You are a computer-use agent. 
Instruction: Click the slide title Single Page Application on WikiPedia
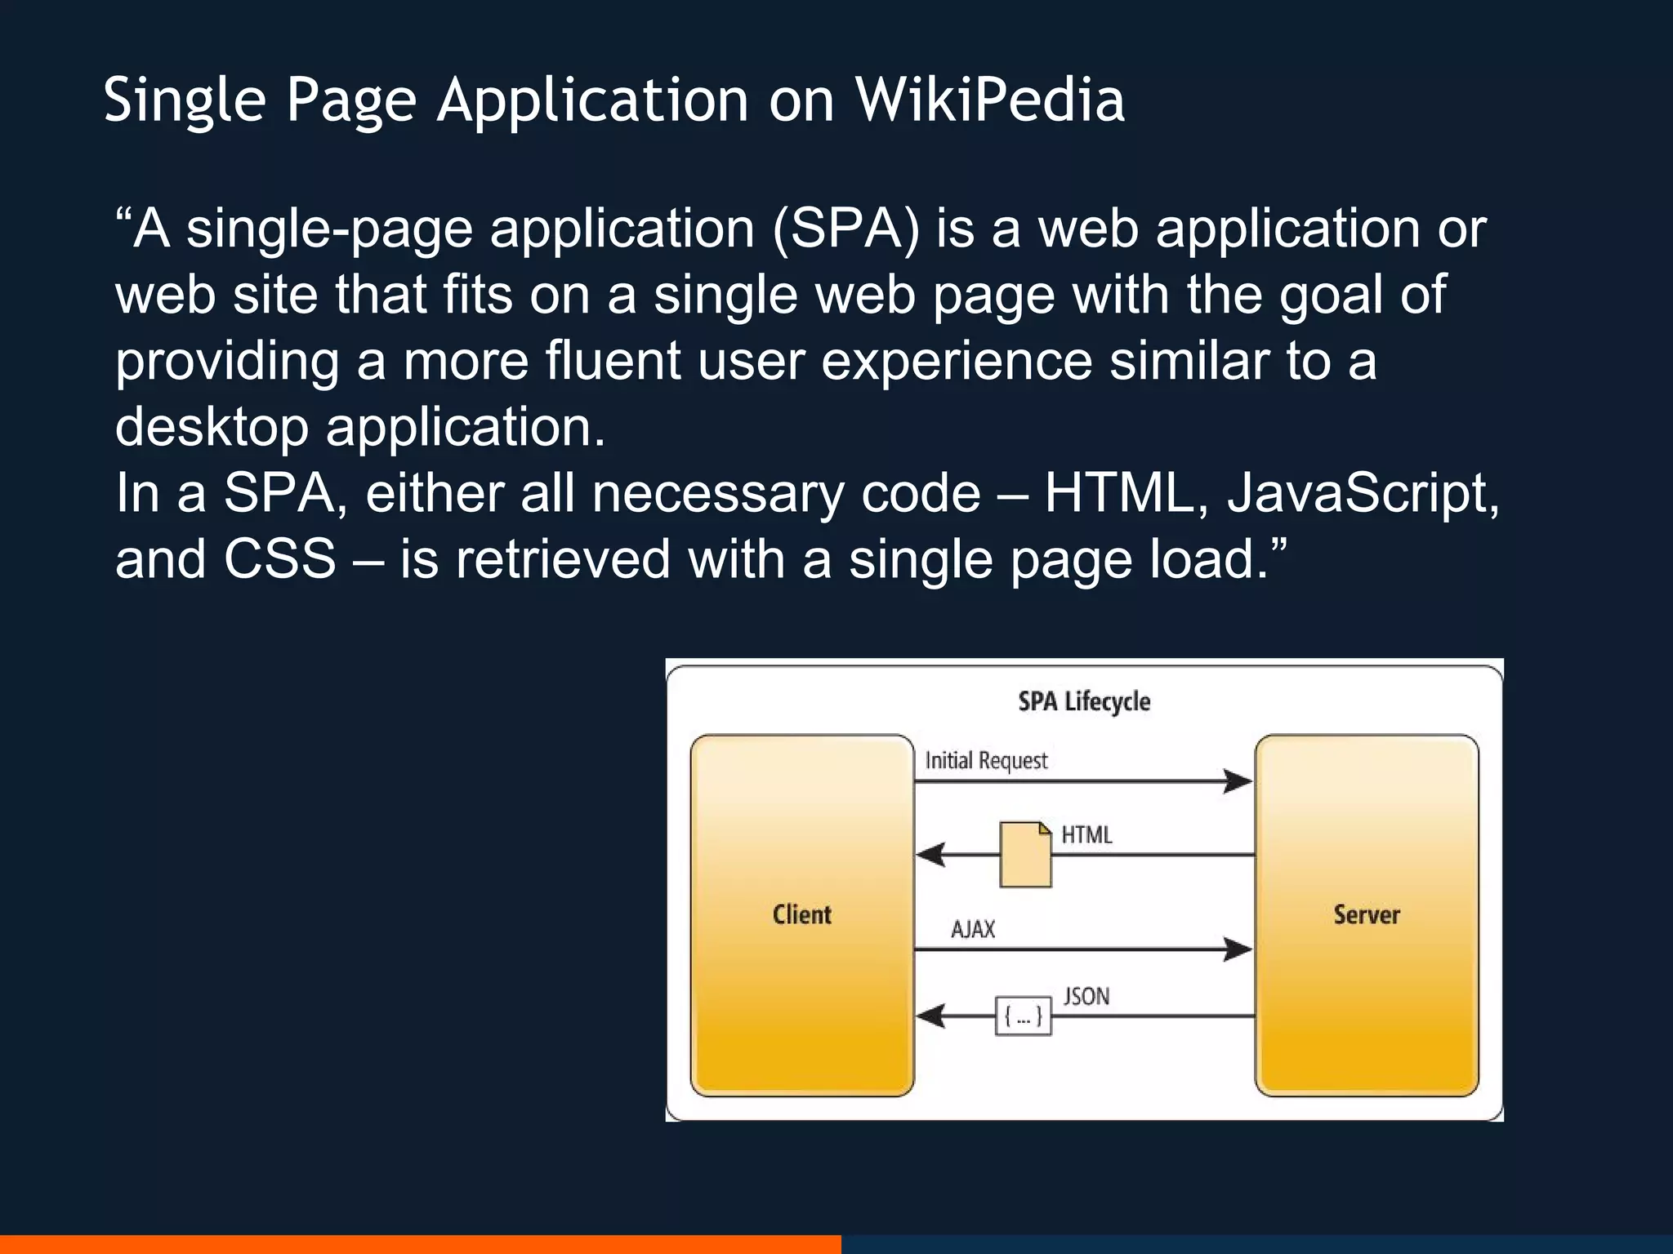pyautogui.click(x=613, y=100)
